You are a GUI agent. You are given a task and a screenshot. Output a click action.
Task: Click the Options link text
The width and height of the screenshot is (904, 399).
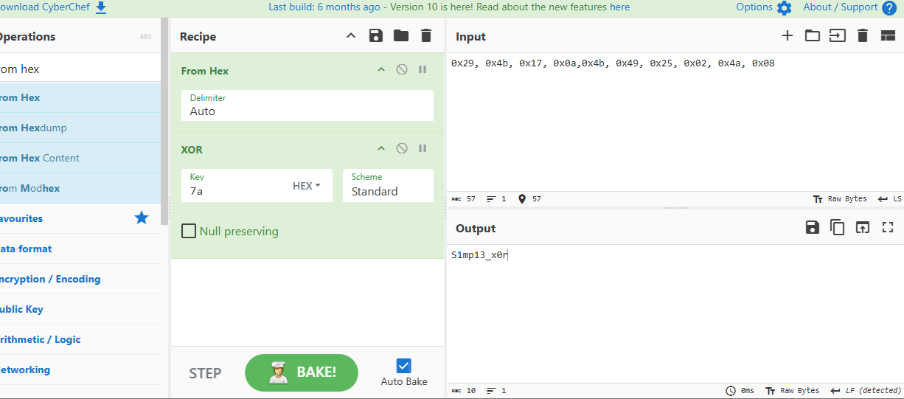coord(754,7)
